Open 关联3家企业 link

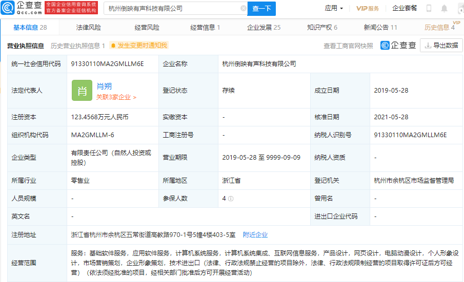pyautogui.click(x=116, y=97)
